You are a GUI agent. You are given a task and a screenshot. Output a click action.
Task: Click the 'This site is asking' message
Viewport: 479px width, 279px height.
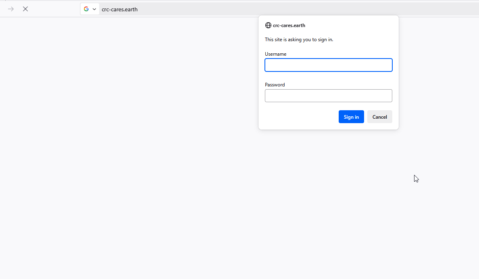tap(299, 40)
